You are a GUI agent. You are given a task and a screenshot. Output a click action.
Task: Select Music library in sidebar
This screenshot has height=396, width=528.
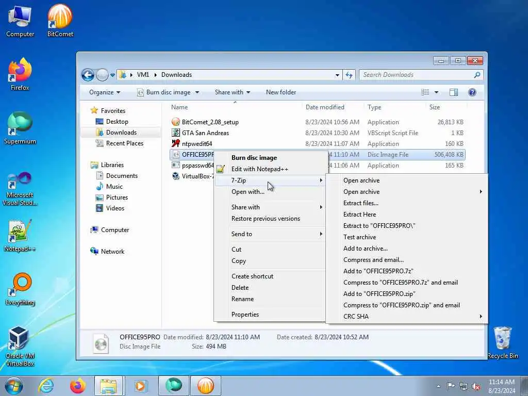point(114,187)
